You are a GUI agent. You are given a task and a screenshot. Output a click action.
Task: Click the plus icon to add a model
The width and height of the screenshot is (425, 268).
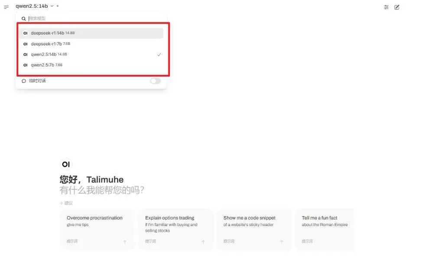tap(58, 6)
